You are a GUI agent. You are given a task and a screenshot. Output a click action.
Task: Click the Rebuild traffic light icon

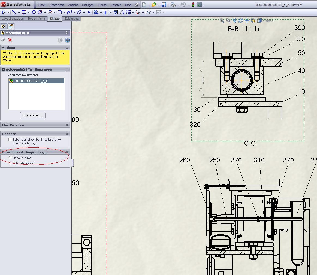(193, 5)
